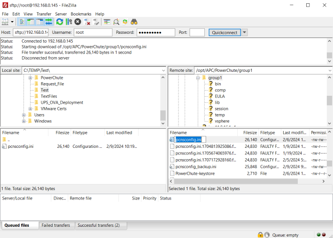Select the Request_File local folder
This screenshot has width=333, height=238.
[x=52, y=84]
